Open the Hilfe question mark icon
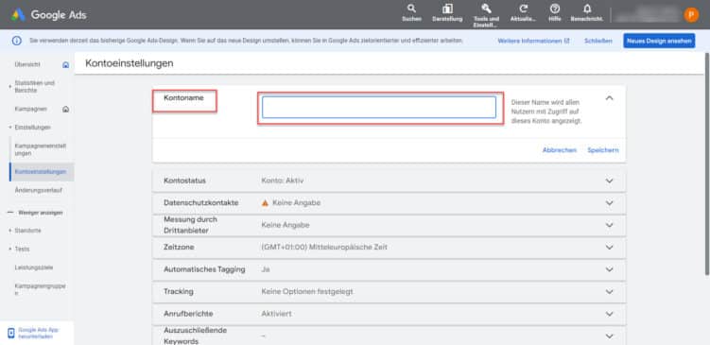710x345 pixels. pos(555,9)
